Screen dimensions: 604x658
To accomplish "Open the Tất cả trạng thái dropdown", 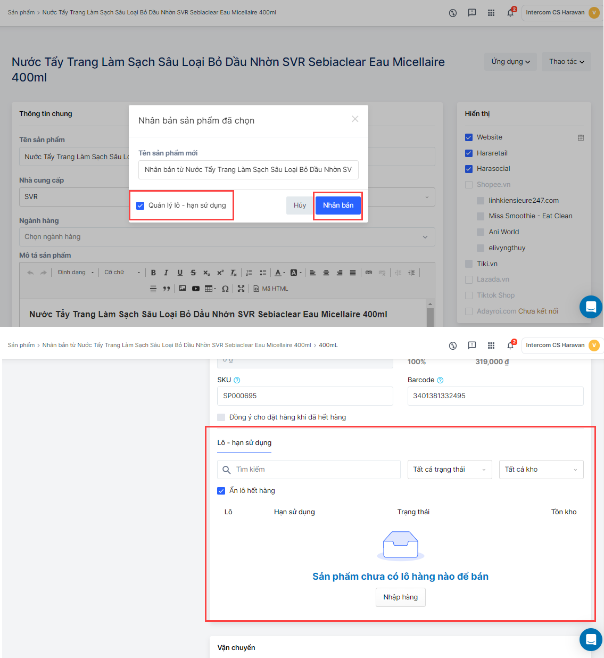I will coord(450,470).
